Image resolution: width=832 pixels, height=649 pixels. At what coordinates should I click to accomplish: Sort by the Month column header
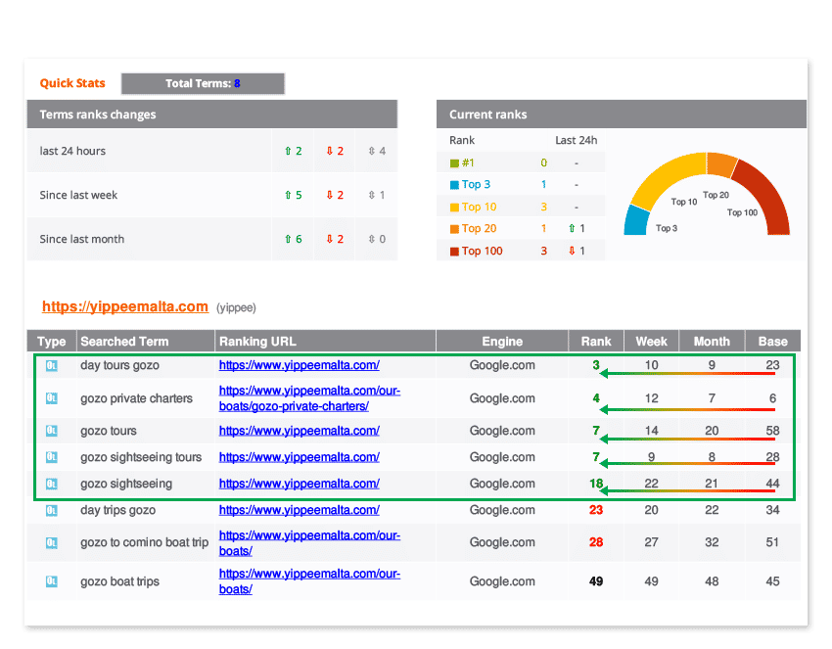click(712, 342)
